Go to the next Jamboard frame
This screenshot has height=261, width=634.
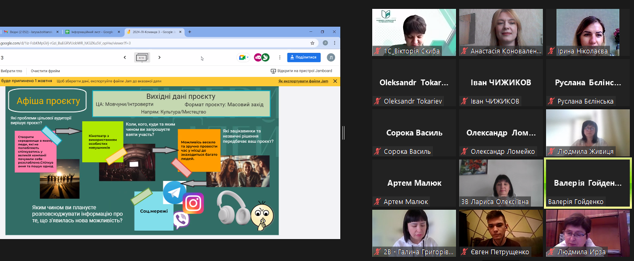(159, 58)
